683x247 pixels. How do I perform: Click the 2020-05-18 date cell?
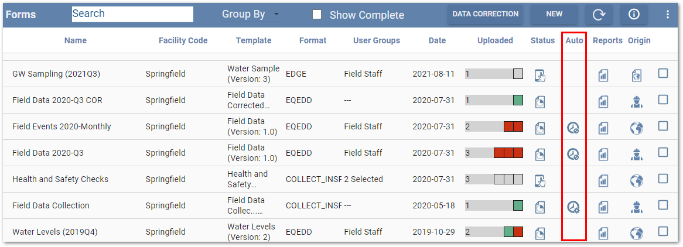[x=433, y=205]
